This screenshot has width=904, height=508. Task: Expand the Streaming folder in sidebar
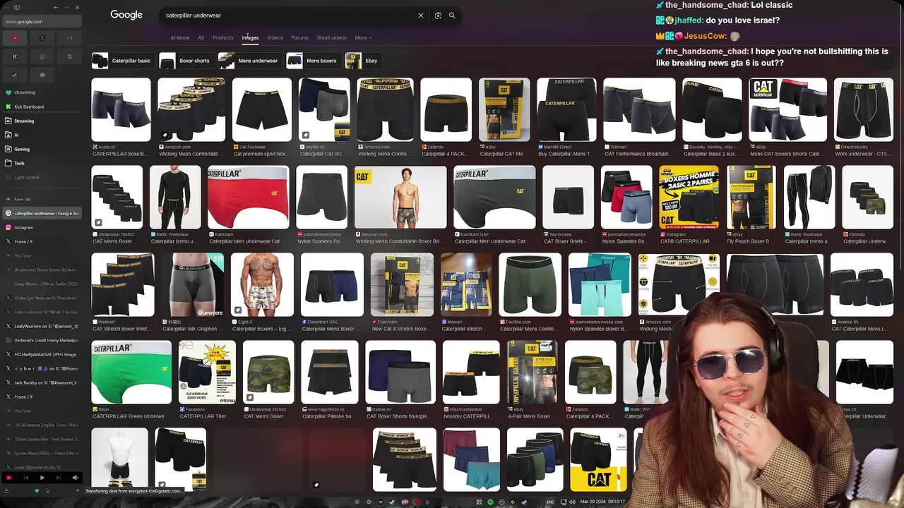click(x=42, y=121)
